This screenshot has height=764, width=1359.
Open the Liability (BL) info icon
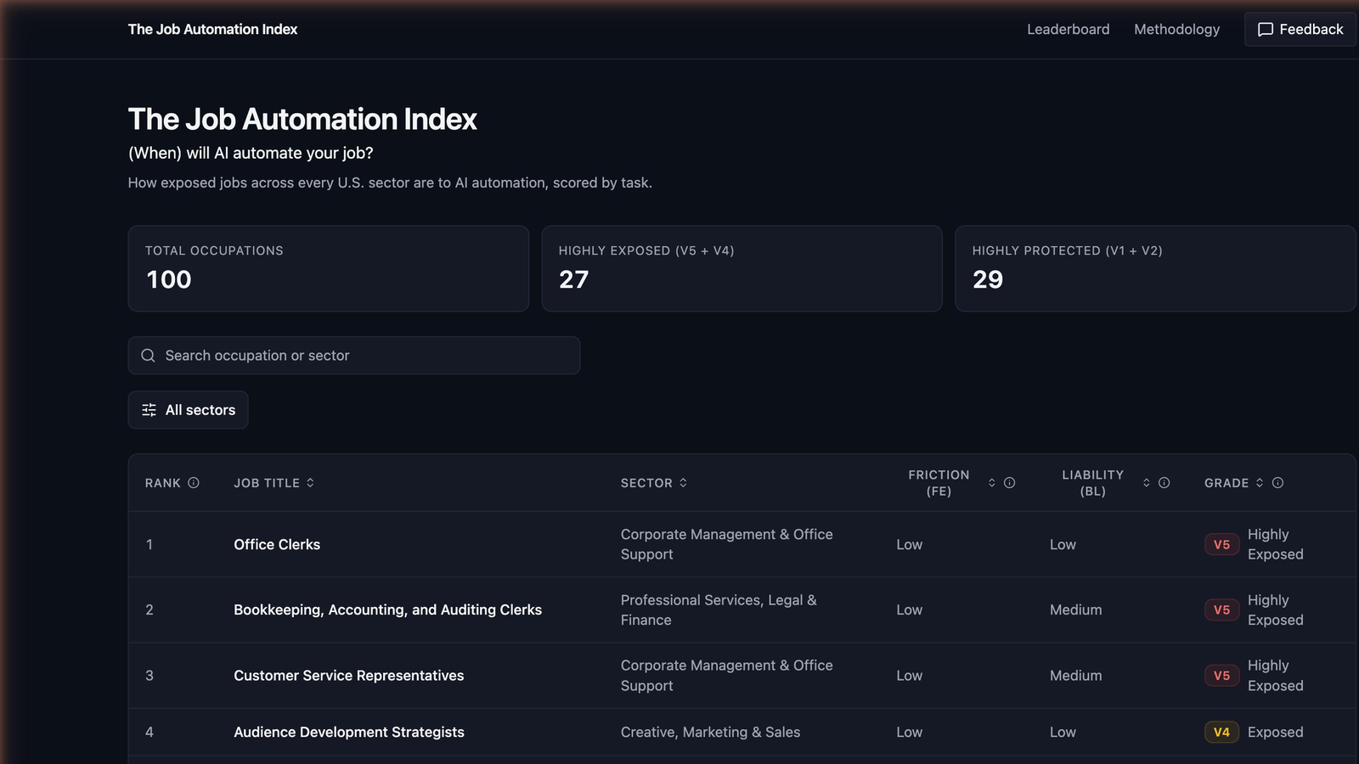click(1164, 482)
